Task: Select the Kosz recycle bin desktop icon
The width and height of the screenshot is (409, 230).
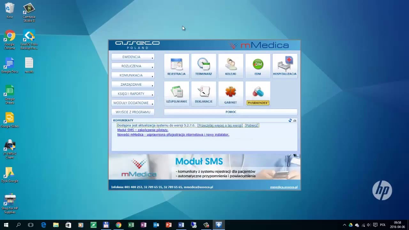Action: [10, 11]
